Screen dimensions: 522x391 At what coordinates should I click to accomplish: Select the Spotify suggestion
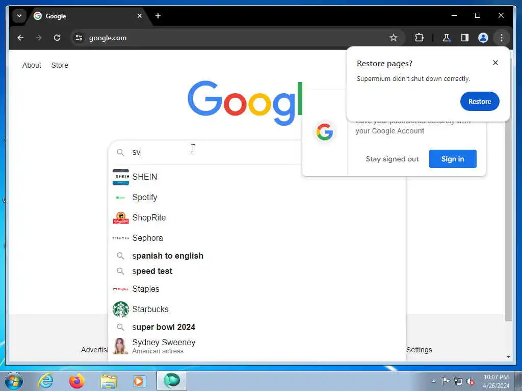click(x=257, y=197)
